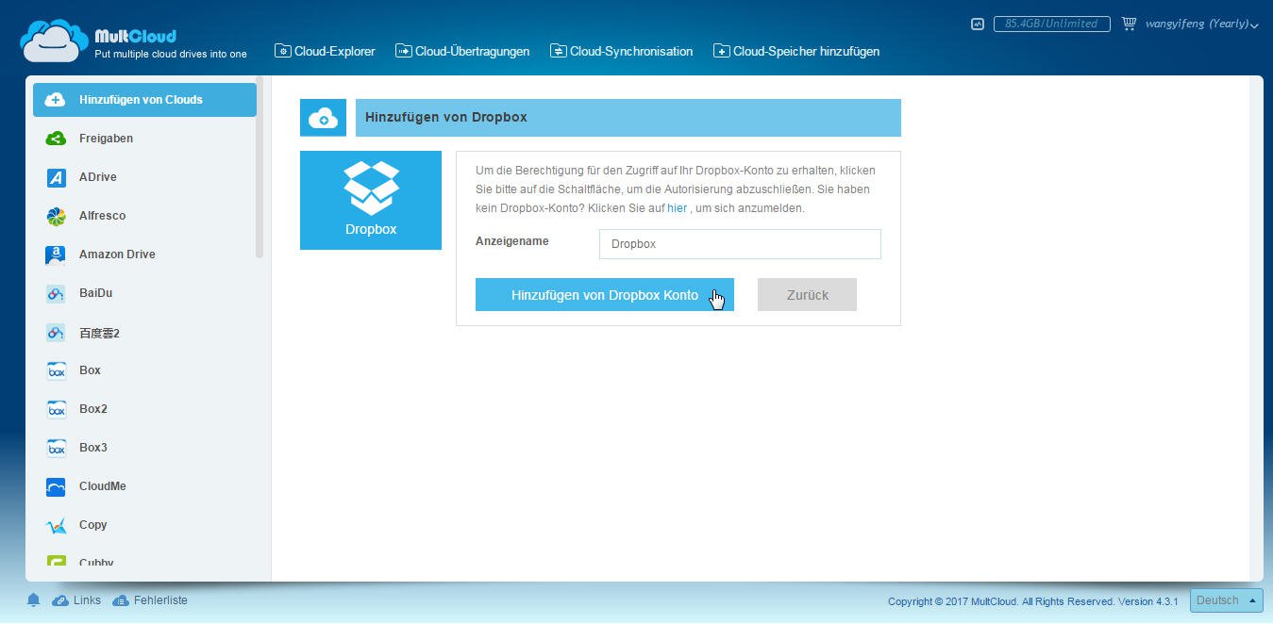Click the Copy icon in sidebar
1273x624 pixels.
coord(56,525)
